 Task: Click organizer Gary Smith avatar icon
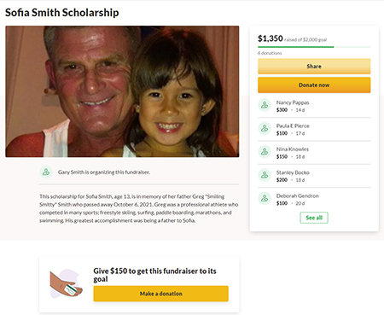tap(46, 172)
